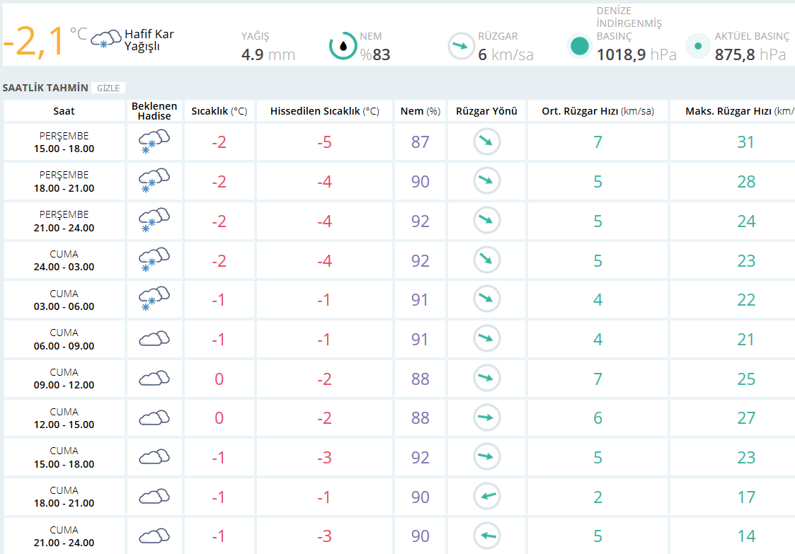795x554 pixels.
Task: Click snow icon for Perşembe 15.00 - 18.00
Action: click(x=154, y=142)
